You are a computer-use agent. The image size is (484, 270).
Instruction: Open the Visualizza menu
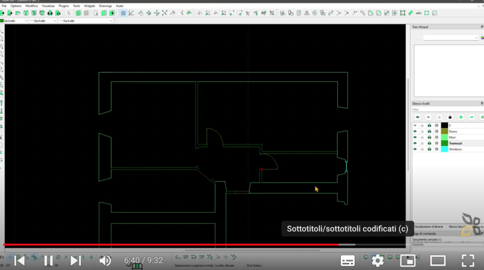pyautogui.click(x=48, y=6)
